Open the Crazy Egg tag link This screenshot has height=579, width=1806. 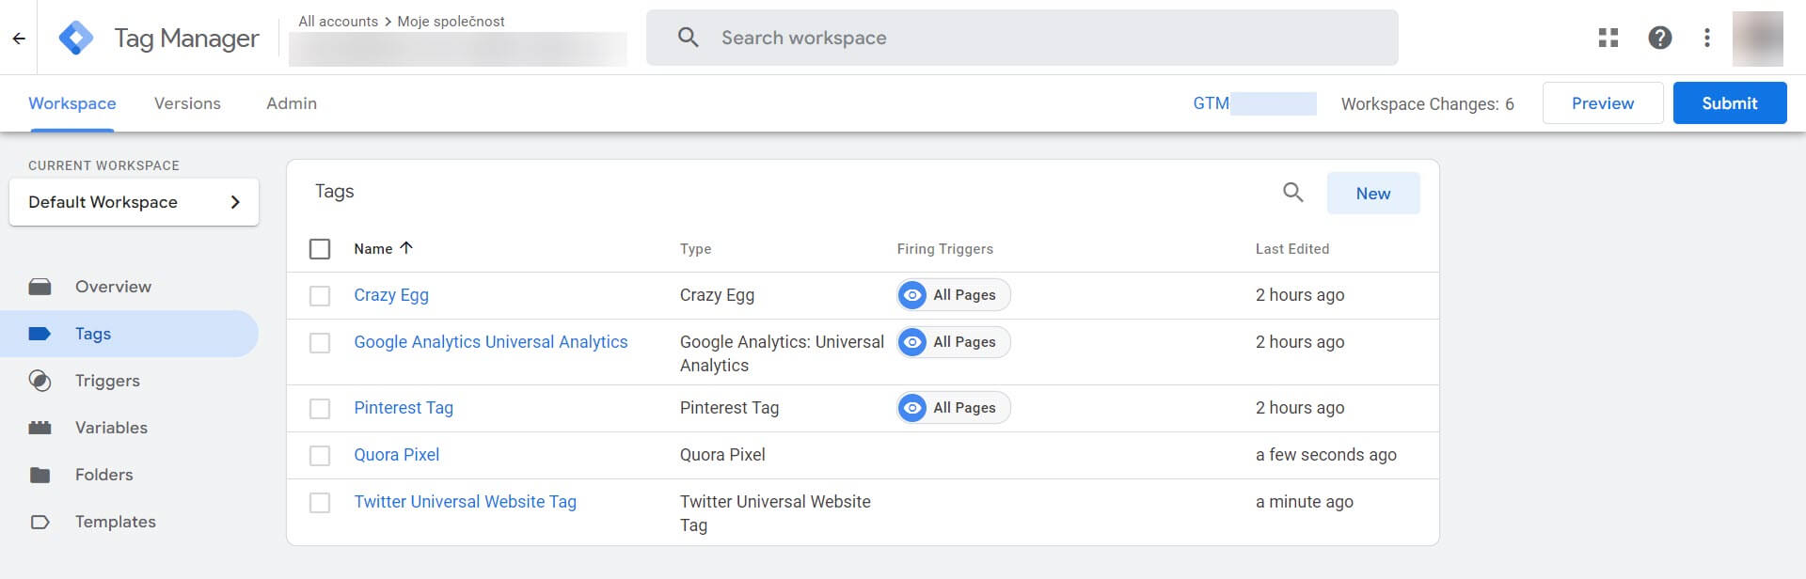(391, 295)
